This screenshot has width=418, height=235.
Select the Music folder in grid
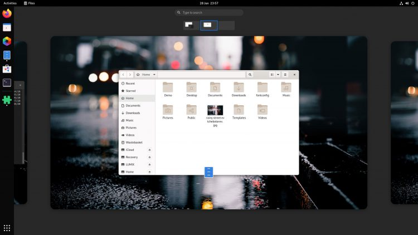(x=286, y=89)
